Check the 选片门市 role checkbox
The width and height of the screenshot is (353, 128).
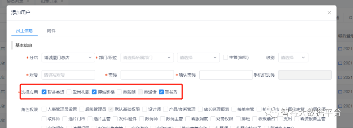[65, 119]
